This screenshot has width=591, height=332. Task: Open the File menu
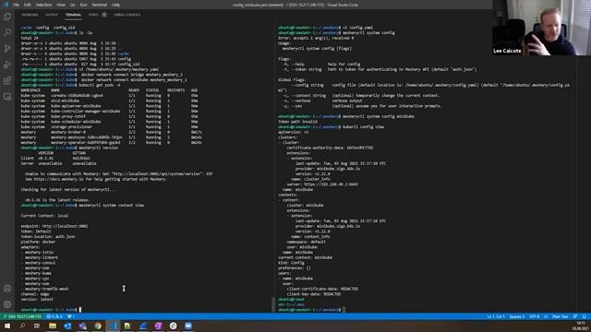[x=17, y=5]
